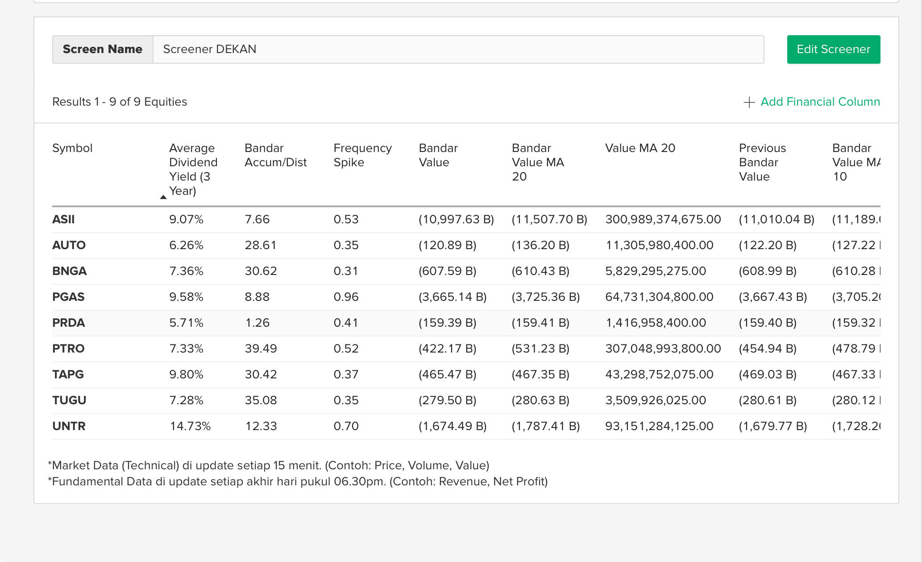922x562 pixels.
Task: Select UNTR Value MA 20 93,151,284,125.00
Action: (x=659, y=427)
